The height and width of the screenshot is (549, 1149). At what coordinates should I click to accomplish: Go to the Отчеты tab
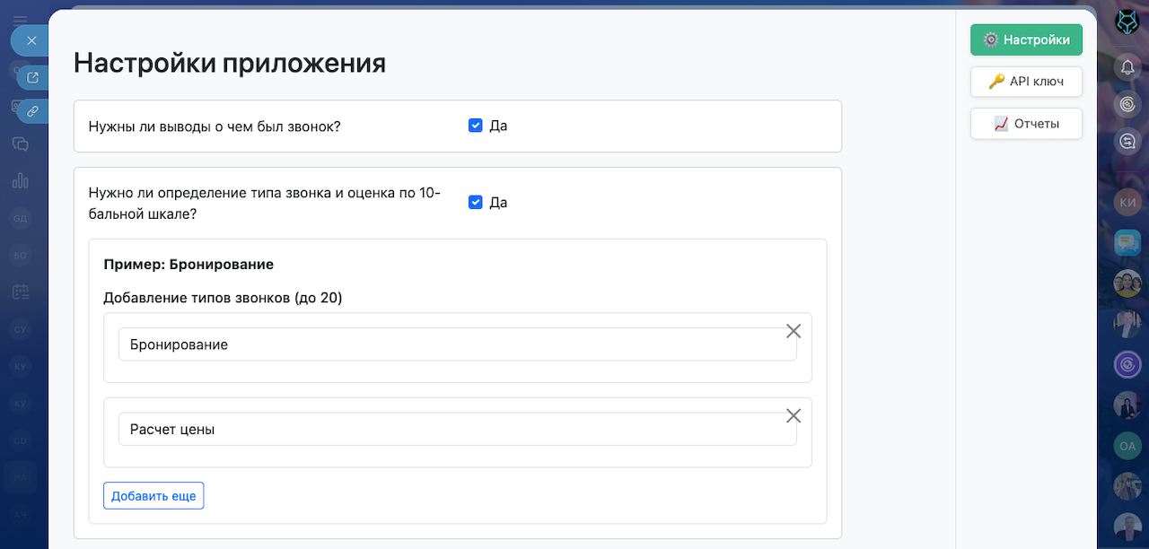pyautogui.click(x=1026, y=124)
